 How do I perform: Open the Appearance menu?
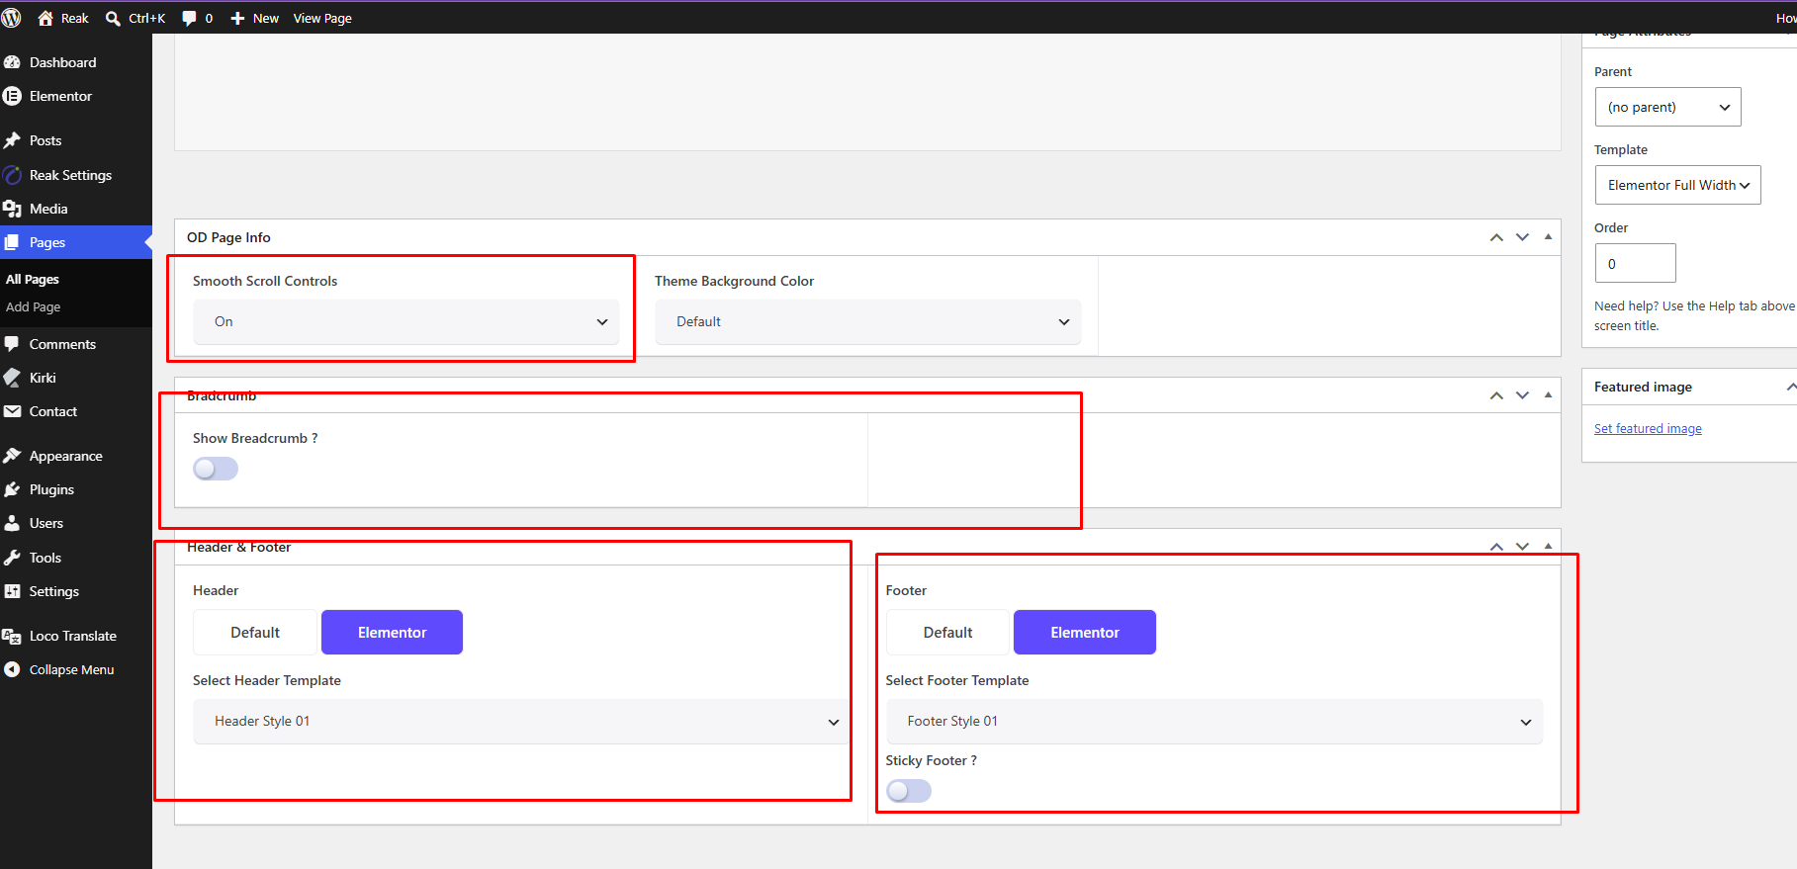(x=65, y=456)
